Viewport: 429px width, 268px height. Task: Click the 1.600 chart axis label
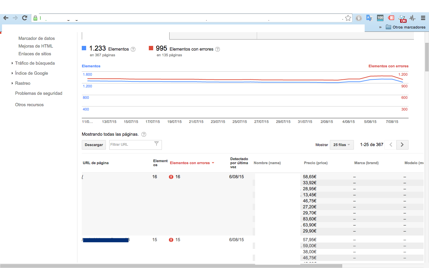87,75
